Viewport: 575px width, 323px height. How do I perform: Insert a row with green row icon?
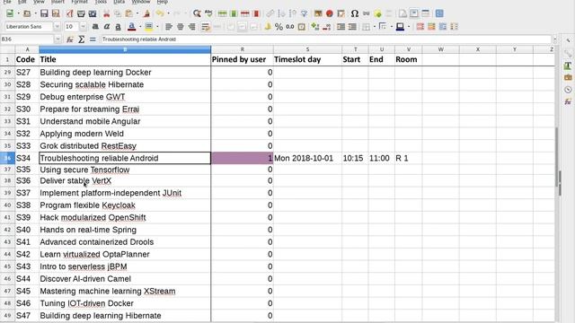click(222, 13)
